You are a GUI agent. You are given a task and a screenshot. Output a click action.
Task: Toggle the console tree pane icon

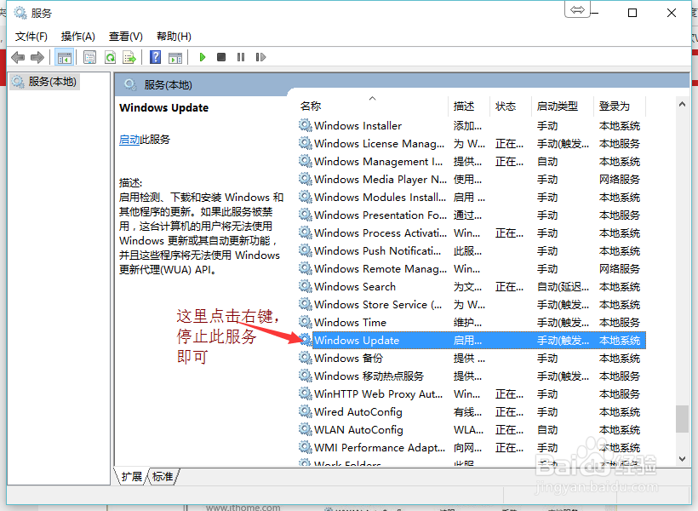64,57
